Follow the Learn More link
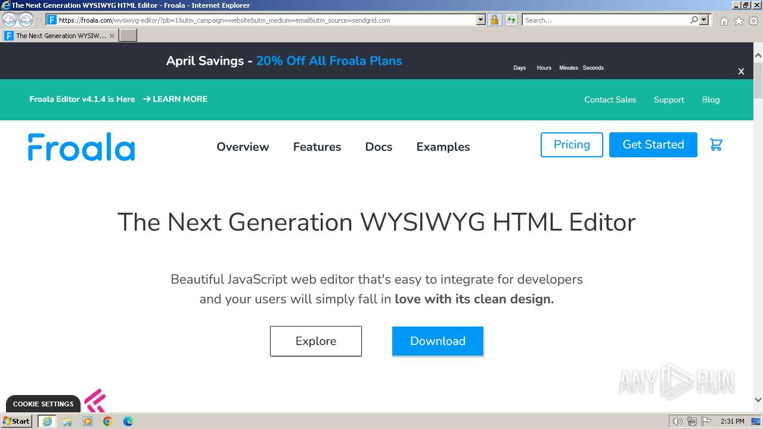 coord(175,100)
